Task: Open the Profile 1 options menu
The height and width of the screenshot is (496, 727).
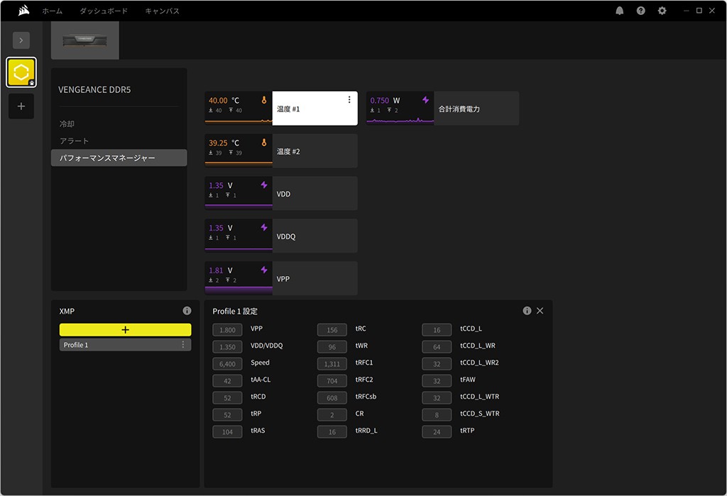Action: 183,345
